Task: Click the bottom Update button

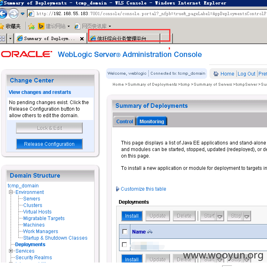Action: [158, 259]
